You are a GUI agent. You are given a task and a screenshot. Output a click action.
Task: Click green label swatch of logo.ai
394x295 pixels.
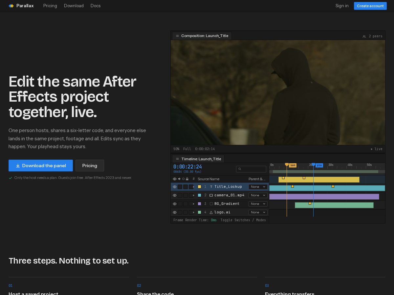tap(199, 212)
